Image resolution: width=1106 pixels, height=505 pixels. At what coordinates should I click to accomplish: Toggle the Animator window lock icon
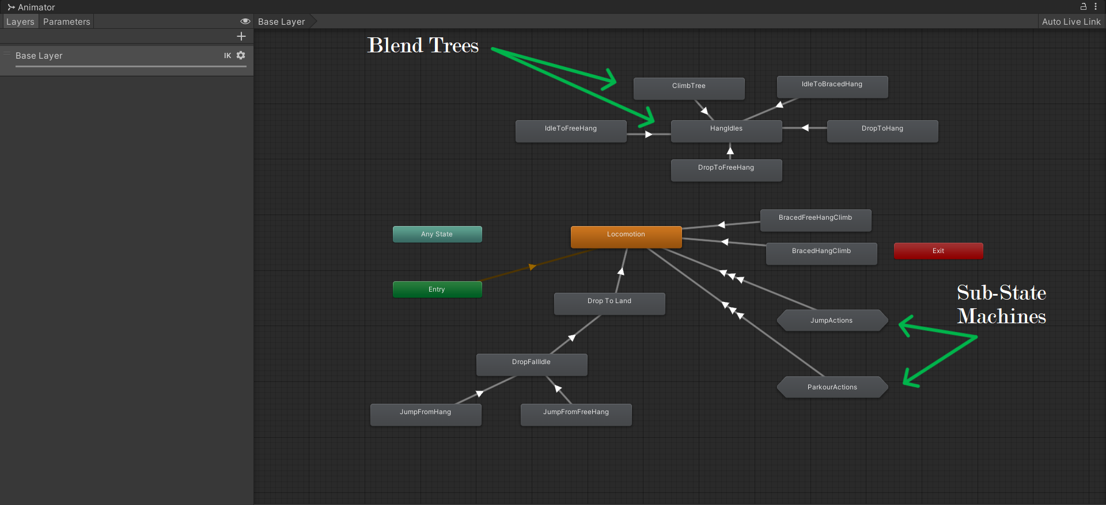point(1083,6)
